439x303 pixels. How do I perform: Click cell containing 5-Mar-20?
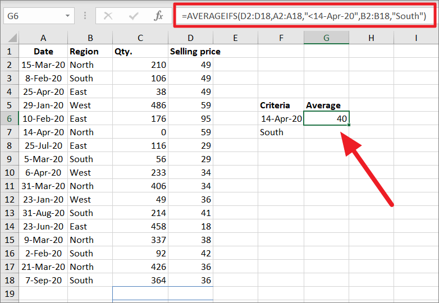click(x=43, y=159)
